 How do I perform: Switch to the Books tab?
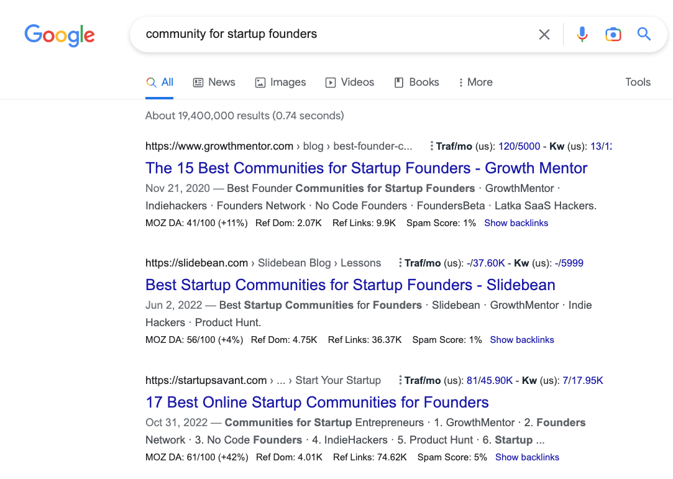(416, 82)
